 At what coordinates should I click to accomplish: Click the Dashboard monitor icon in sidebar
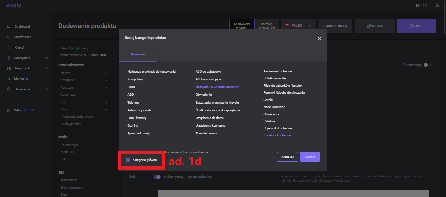coord(9,27)
